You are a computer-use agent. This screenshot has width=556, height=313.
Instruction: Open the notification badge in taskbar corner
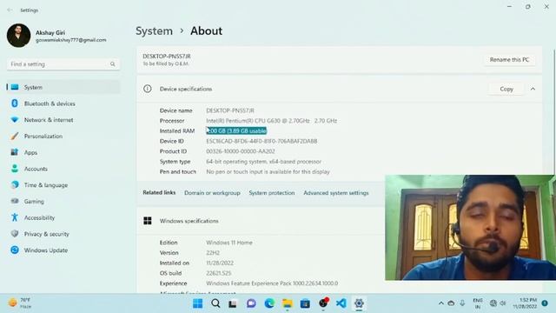545,303
